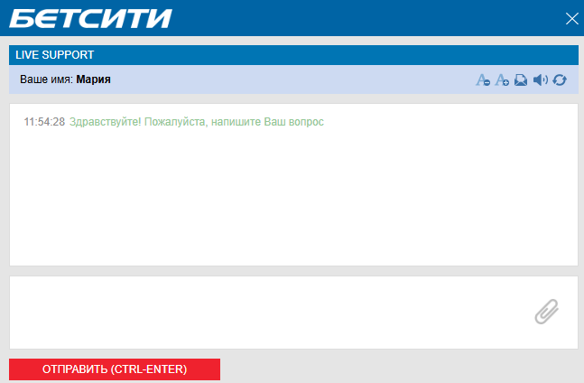Decrease the chat font size
This screenshot has width=584, height=383.
coord(483,79)
